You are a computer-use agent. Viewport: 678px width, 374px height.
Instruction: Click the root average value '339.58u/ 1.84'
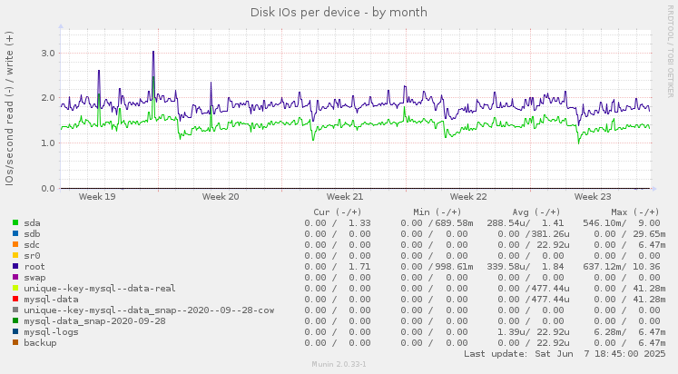[x=526, y=267]
